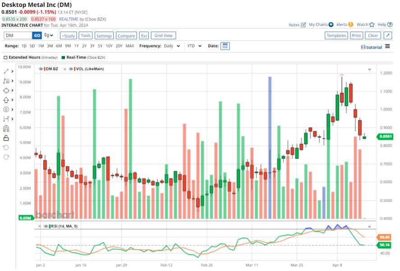Select the arrow marker tool icon
400x271 pixels.
tap(6, 100)
